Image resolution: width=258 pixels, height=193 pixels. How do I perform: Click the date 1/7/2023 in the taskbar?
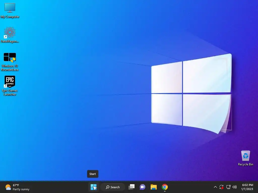pos(247,189)
